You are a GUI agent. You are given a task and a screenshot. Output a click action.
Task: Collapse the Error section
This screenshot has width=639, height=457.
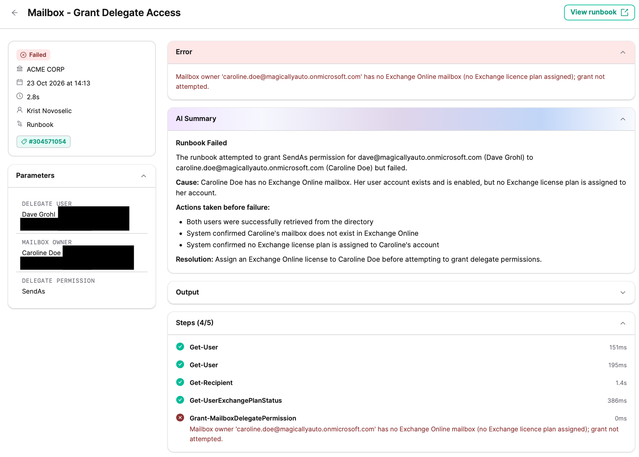623,52
